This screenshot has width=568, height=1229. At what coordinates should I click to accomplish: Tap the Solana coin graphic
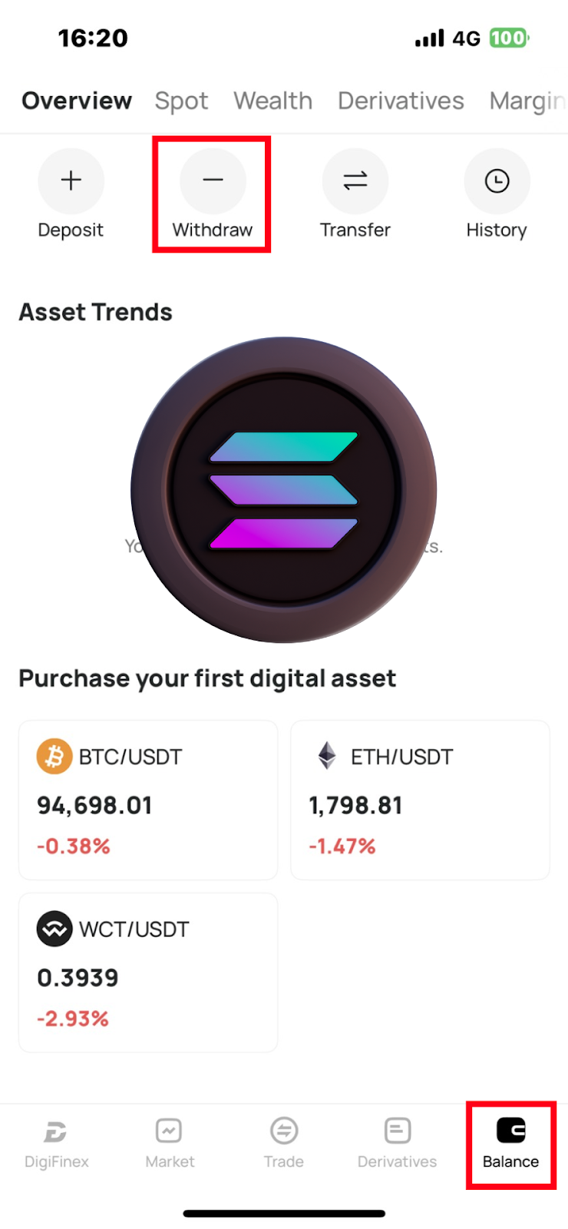(284, 490)
